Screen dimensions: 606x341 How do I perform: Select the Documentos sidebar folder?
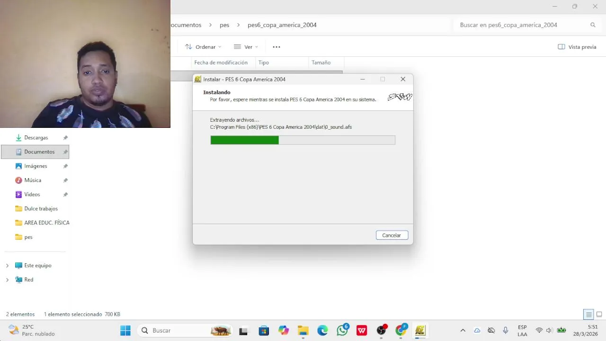(x=35, y=152)
